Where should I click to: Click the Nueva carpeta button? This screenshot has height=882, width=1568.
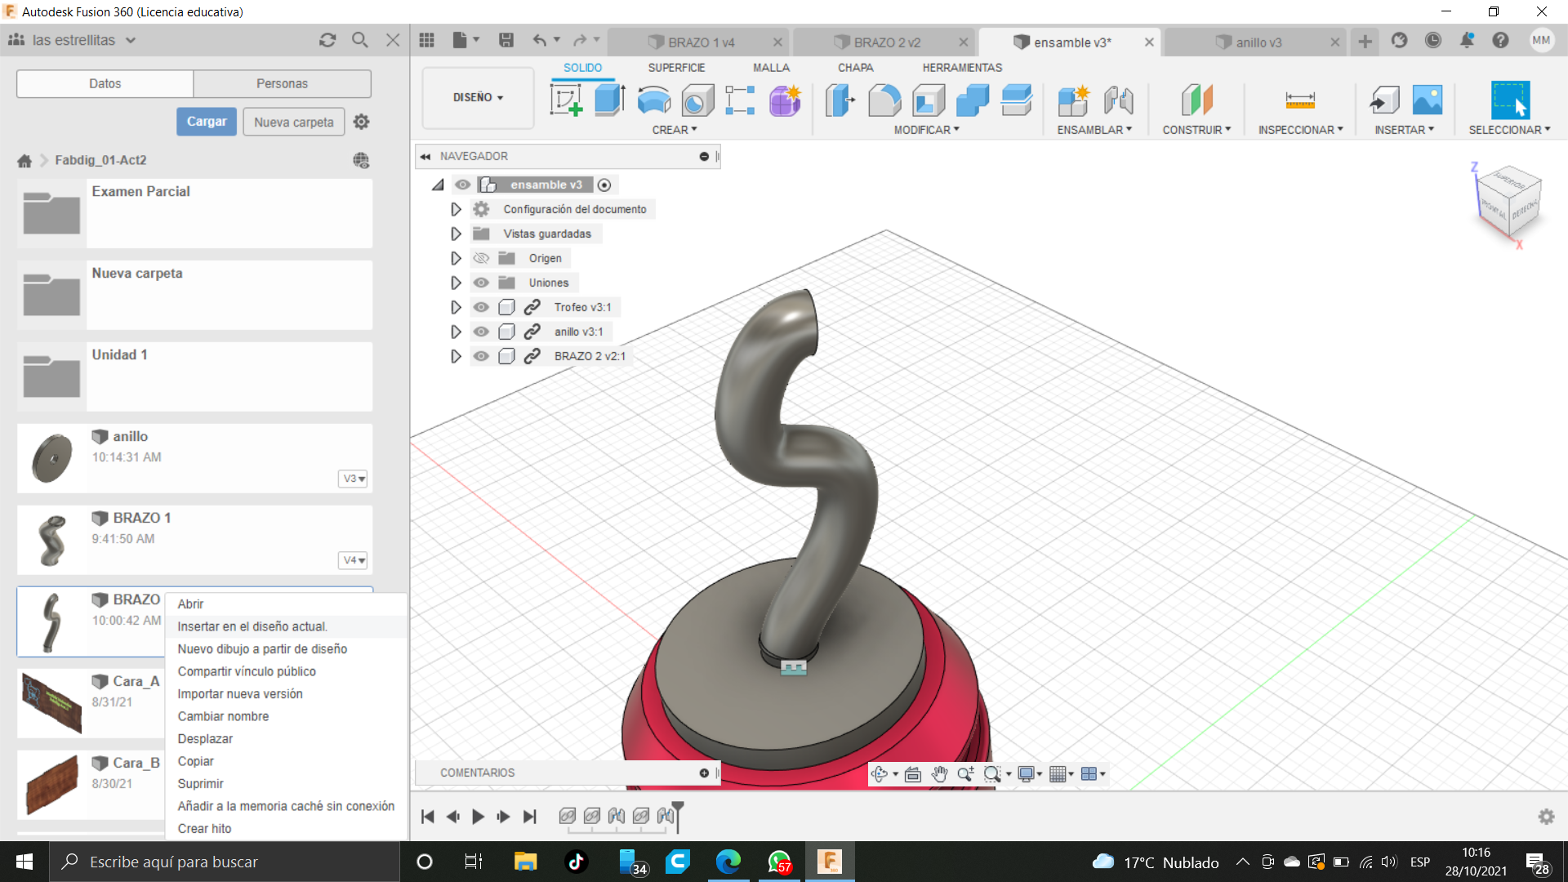[x=293, y=122]
